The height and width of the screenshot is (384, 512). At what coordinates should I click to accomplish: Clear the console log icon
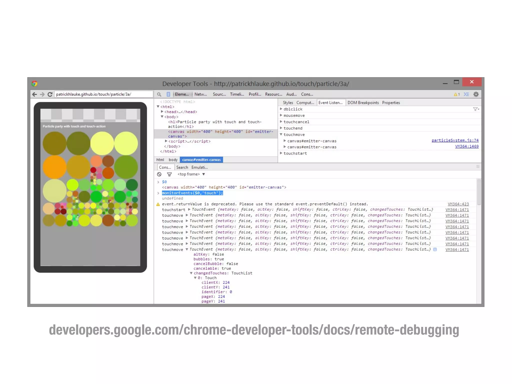click(159, 174)
